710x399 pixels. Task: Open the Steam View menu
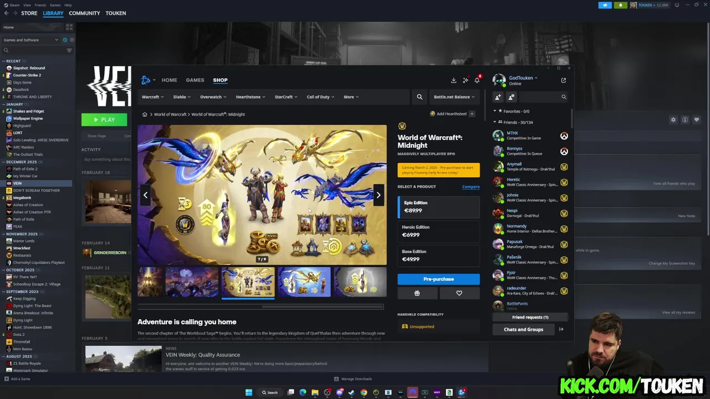[27, 5]
